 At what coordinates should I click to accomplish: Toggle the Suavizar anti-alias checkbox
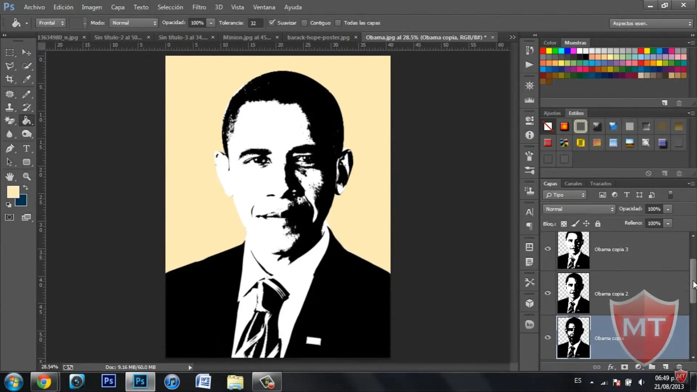point(272,23)
